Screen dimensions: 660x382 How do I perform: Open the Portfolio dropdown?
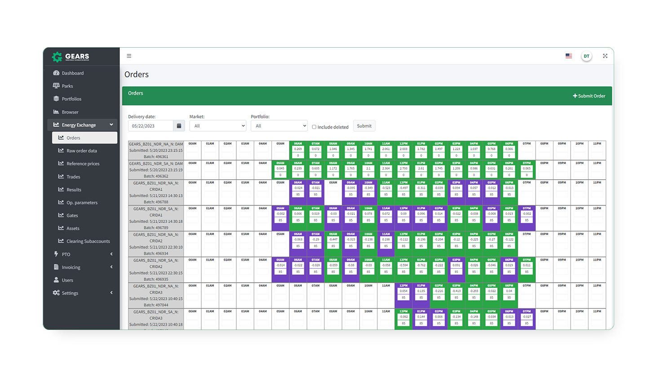(279, 126)
